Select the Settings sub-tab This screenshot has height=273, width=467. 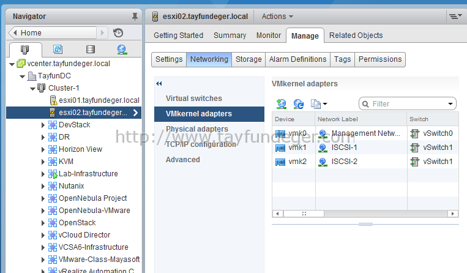tap(169, 59)
